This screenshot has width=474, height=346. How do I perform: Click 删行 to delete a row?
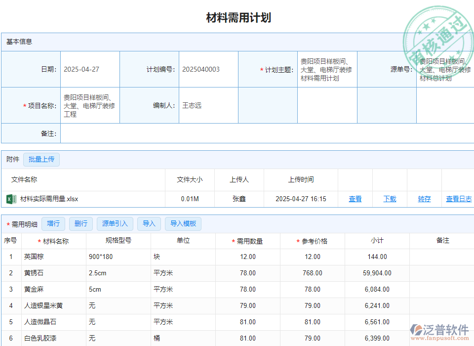pyautogui.click(x=80, y=224)
